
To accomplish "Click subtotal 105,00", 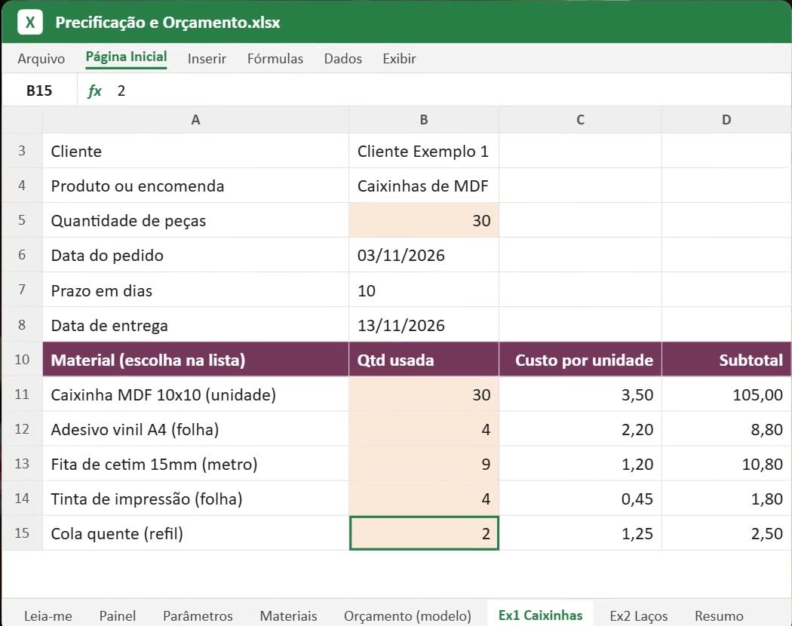I will tap(726, 394).
